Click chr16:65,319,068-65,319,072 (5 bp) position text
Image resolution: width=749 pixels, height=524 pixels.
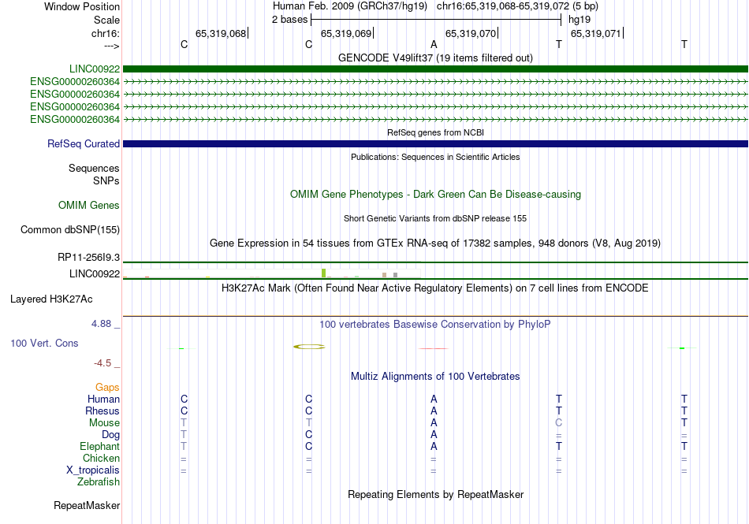click(517, 6)
